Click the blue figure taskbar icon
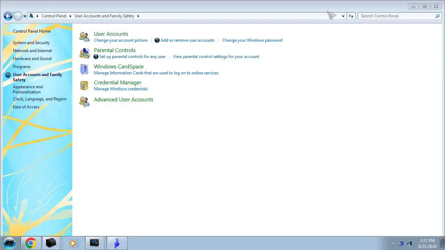Viewport: 445px width, 250px height. [x=117, y=243]
